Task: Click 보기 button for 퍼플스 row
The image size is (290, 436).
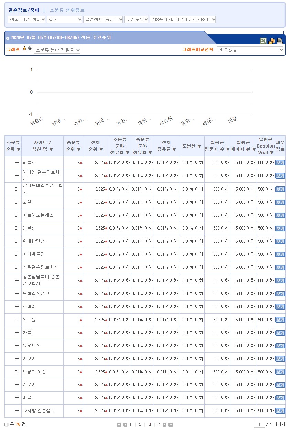Action: (280, 163)
